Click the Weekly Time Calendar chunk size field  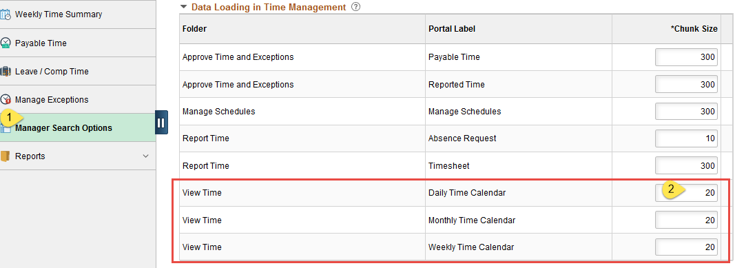686,247
